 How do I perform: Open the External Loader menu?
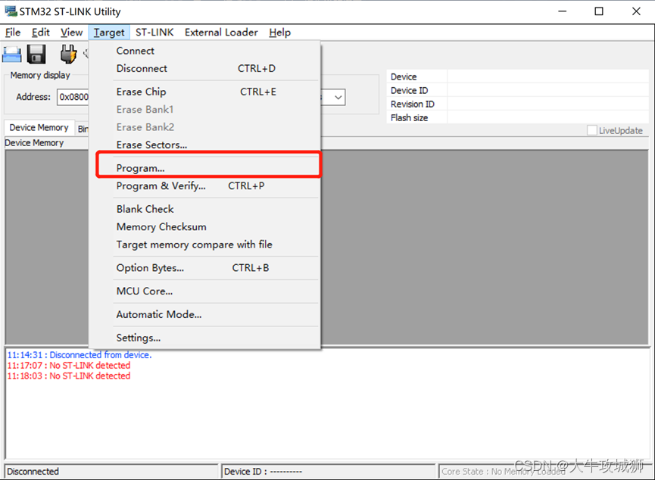[x=221, y=32]
